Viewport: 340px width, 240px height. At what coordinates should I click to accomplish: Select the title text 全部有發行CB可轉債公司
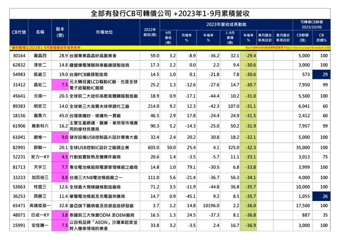click(x=131, y=13)
